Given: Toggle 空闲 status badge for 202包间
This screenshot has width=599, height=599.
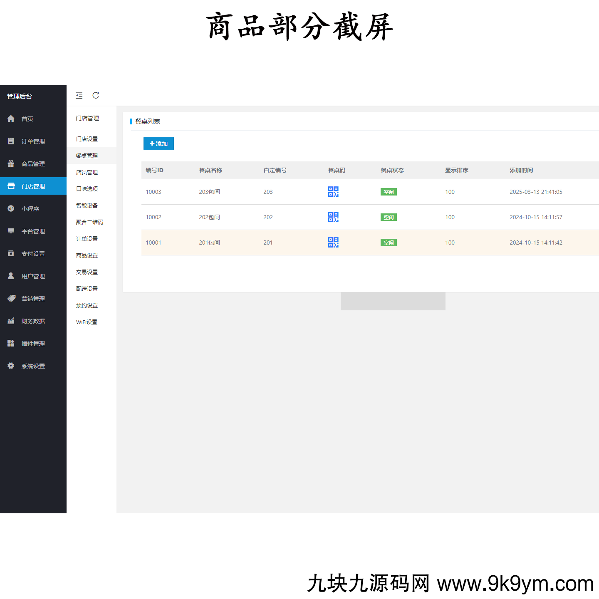Looking at the screenshot, I should 389,217.
